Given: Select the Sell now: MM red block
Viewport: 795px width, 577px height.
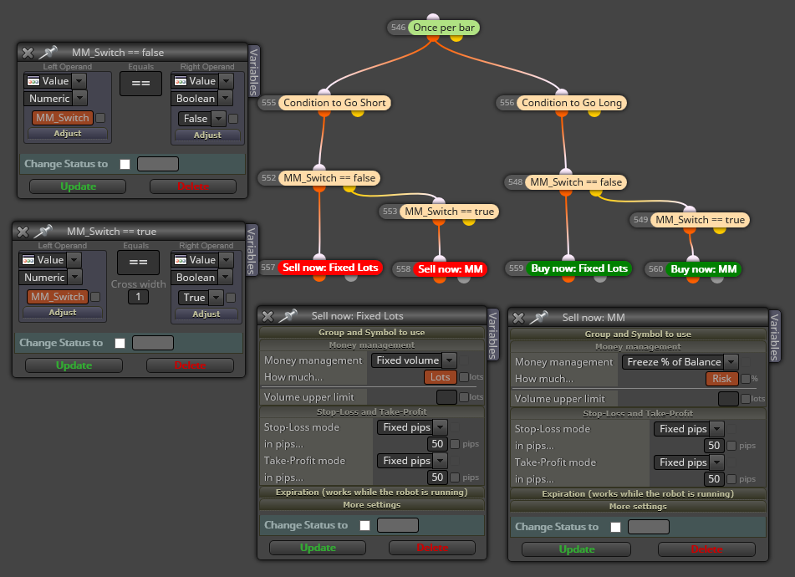Looking at the screenshot, I should tap(451, 268).
